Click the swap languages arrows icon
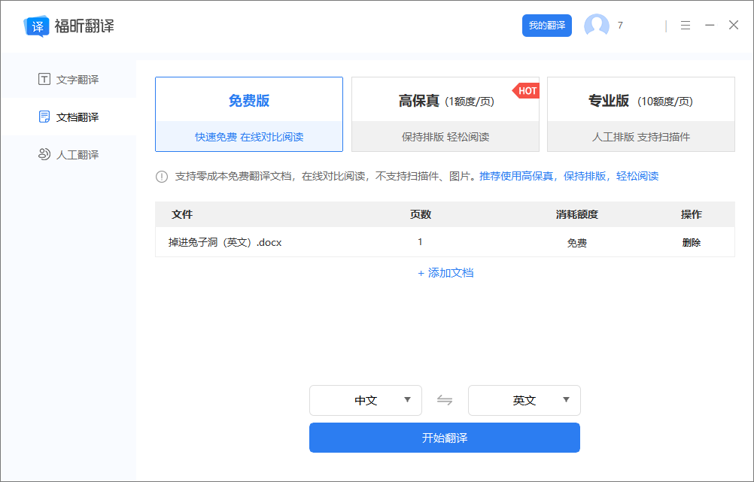 pyautogui.click(x=445, y=400)
